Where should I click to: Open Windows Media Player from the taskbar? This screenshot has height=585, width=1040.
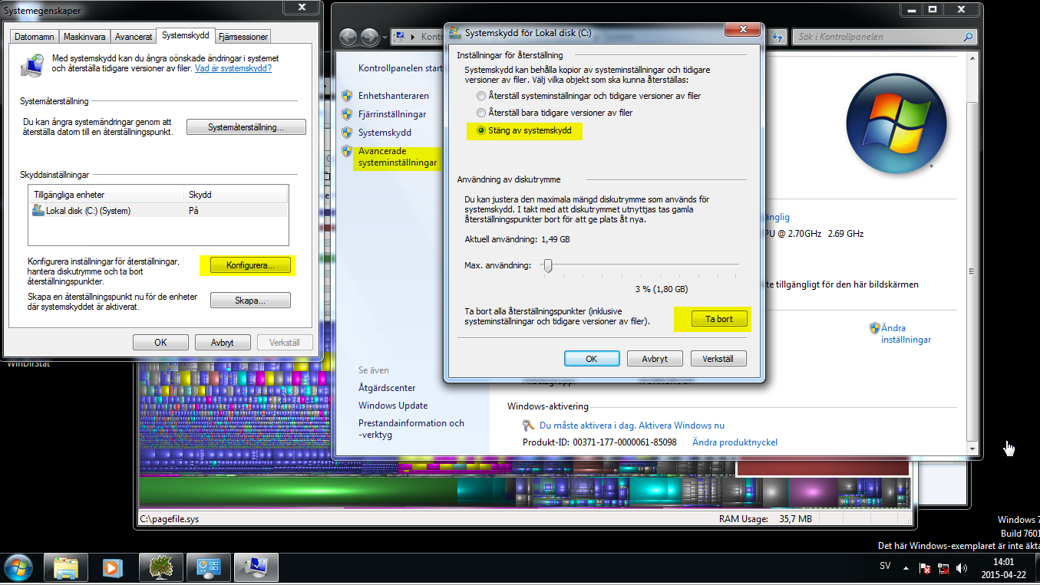coord(111,568)
